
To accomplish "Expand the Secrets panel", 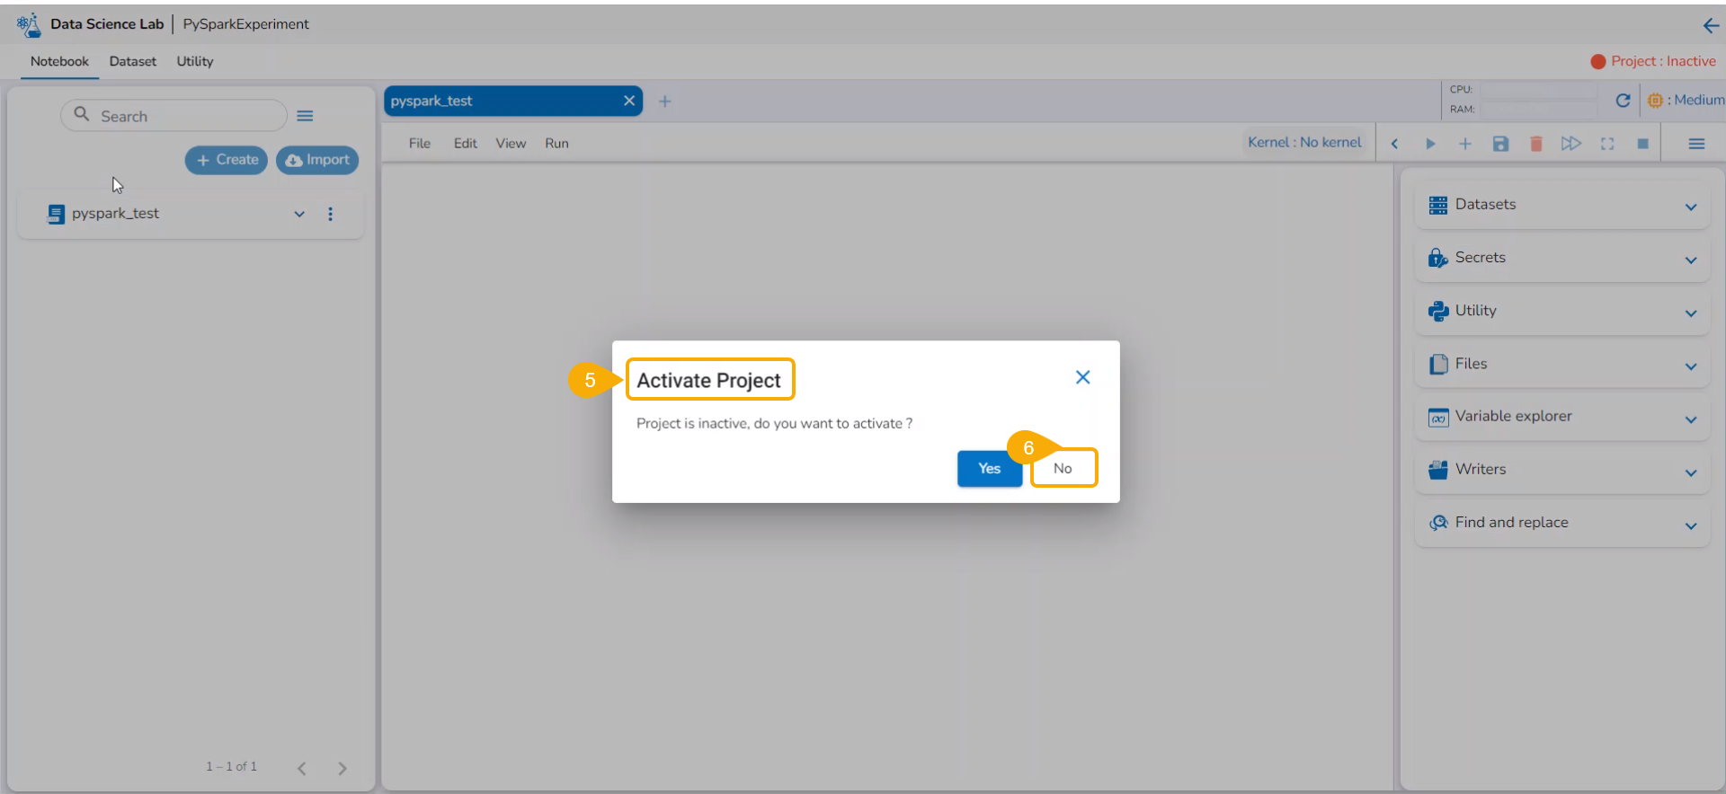I will [1691, 260].
